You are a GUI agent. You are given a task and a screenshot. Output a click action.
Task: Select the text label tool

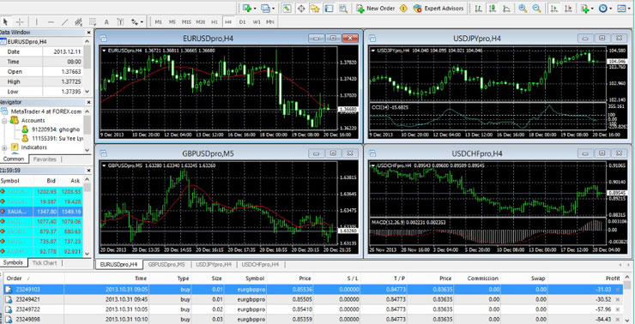(106, 21)
